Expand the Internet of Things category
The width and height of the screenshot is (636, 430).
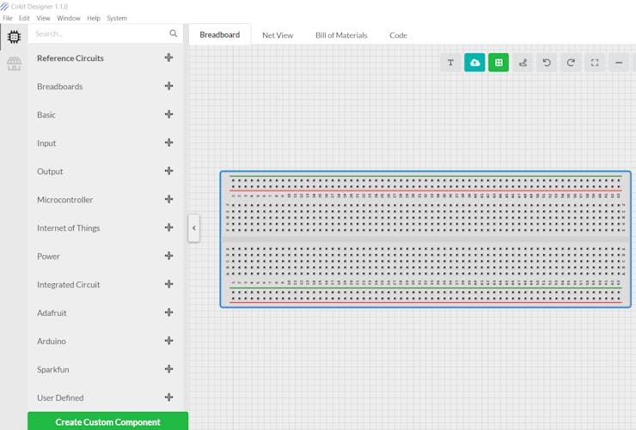click(169, 227)
